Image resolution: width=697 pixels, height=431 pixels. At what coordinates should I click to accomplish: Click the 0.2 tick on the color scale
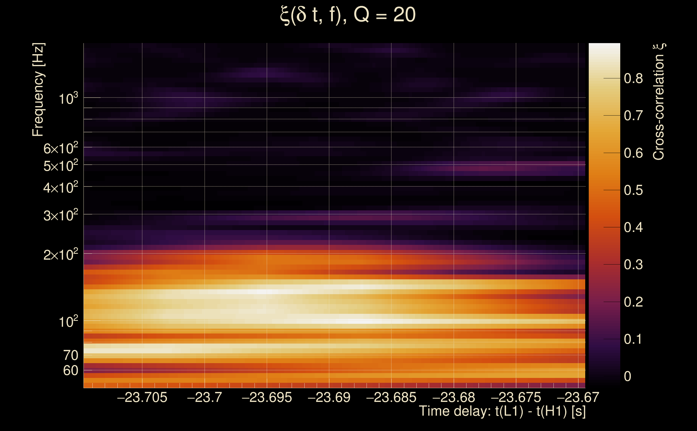pyautogui.click(x=633, y=302)
